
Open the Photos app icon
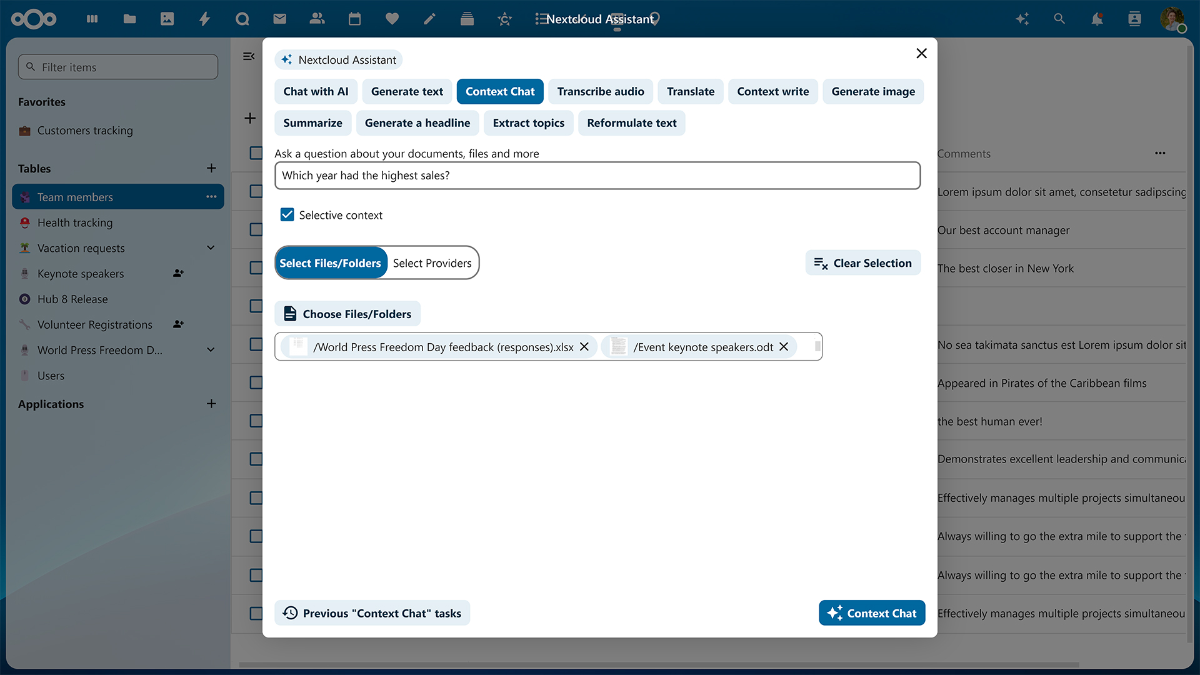(x=167, y=19)
